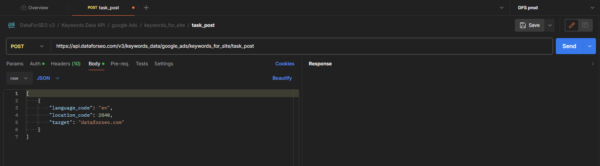Open the Headers (10) tab
Screen dimensions: 600x166
coord(65,64)
